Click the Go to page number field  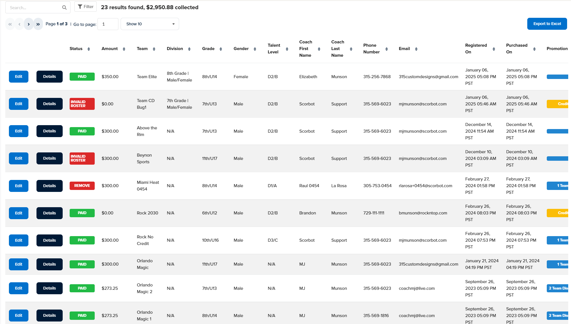[108, 24]
